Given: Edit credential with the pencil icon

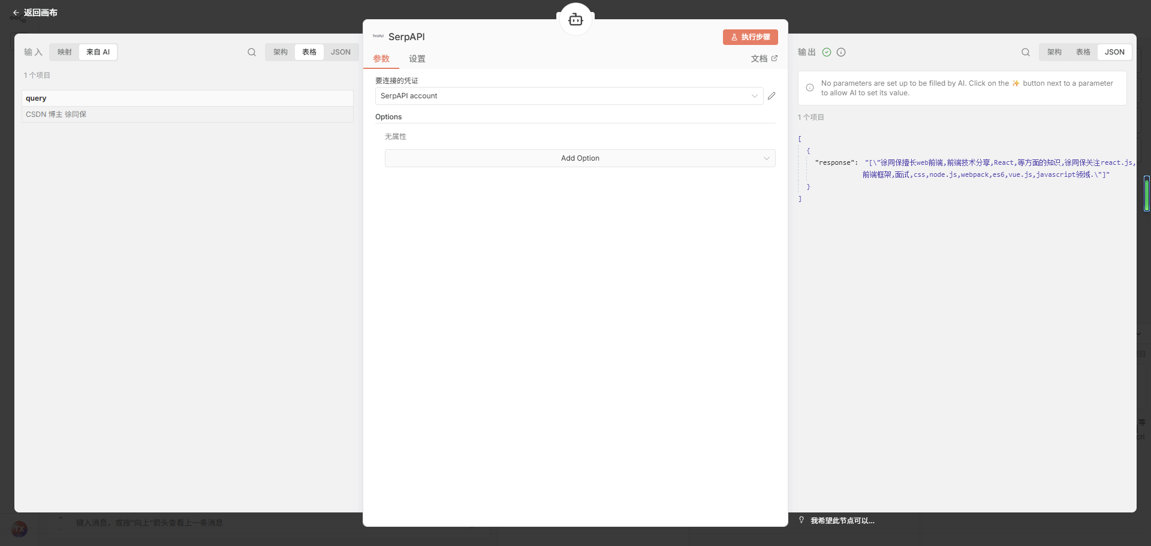Looking at the screenshot, I should tap(772, 96).
